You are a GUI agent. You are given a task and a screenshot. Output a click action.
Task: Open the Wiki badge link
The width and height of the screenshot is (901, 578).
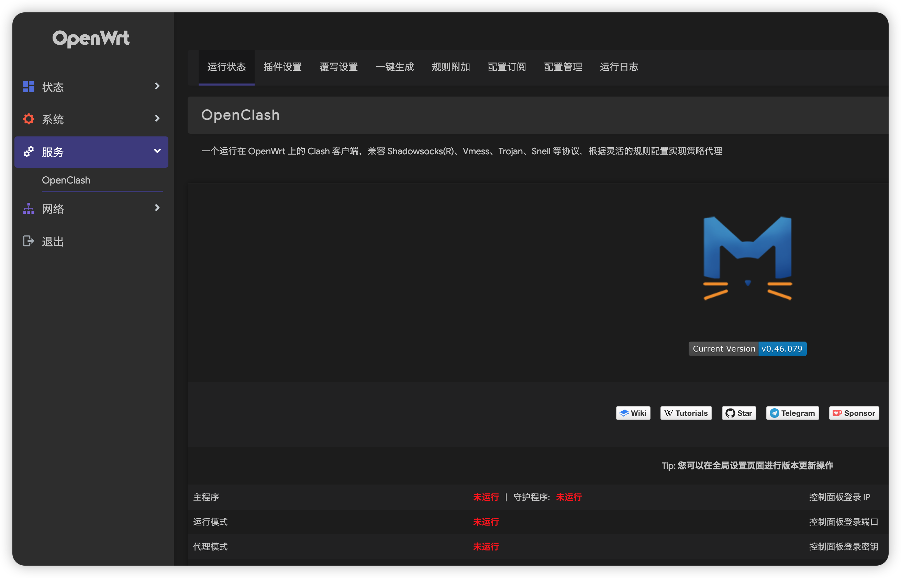[633, 413]
